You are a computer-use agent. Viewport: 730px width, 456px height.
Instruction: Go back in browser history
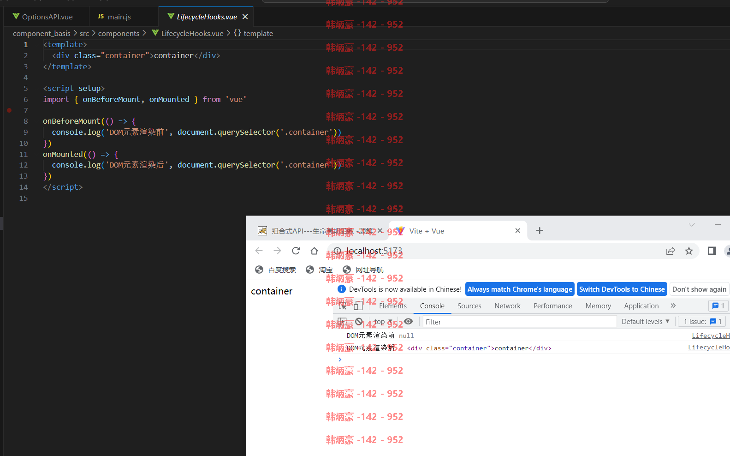259,251
